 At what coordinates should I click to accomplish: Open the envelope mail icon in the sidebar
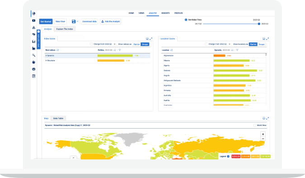point(33,69)
